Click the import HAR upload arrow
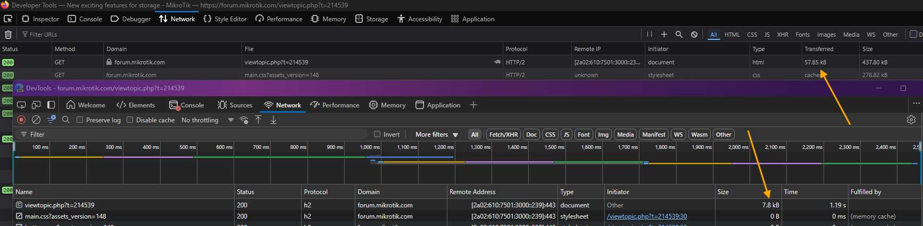 259,120
